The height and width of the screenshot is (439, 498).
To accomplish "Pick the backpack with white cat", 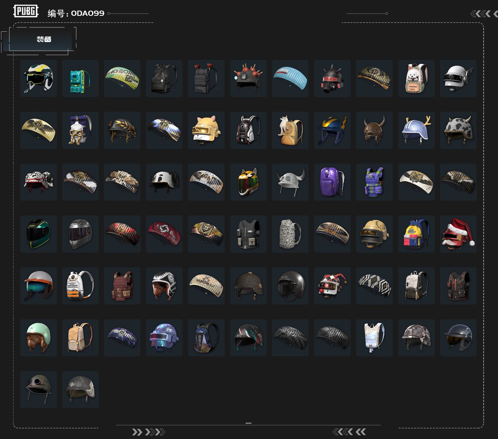I will (290, 130).
